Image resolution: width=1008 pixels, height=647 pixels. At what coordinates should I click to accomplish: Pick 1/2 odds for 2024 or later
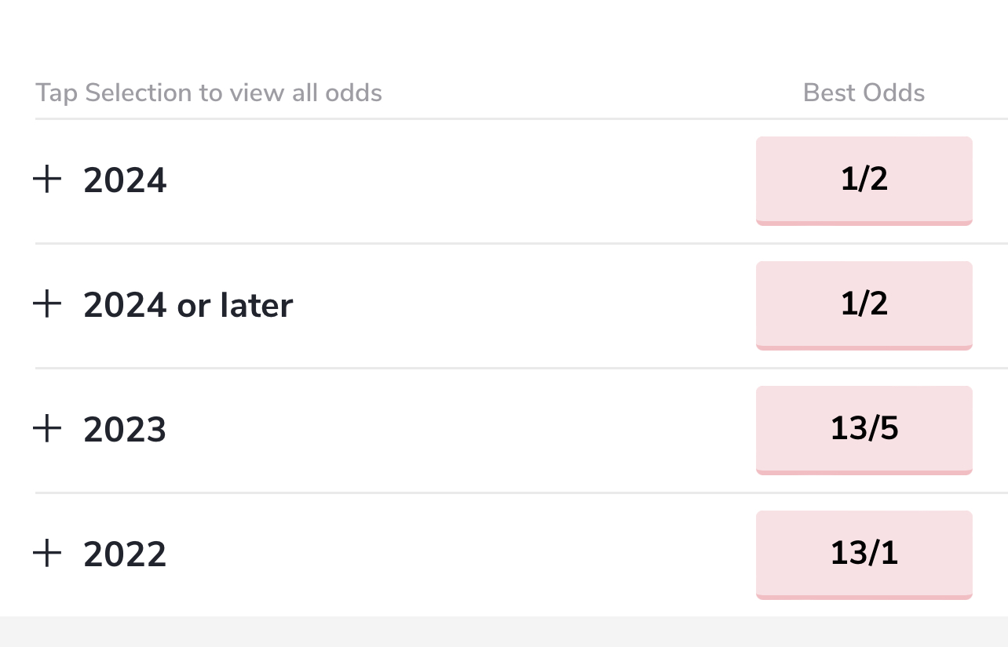click(x=864, y=304)
